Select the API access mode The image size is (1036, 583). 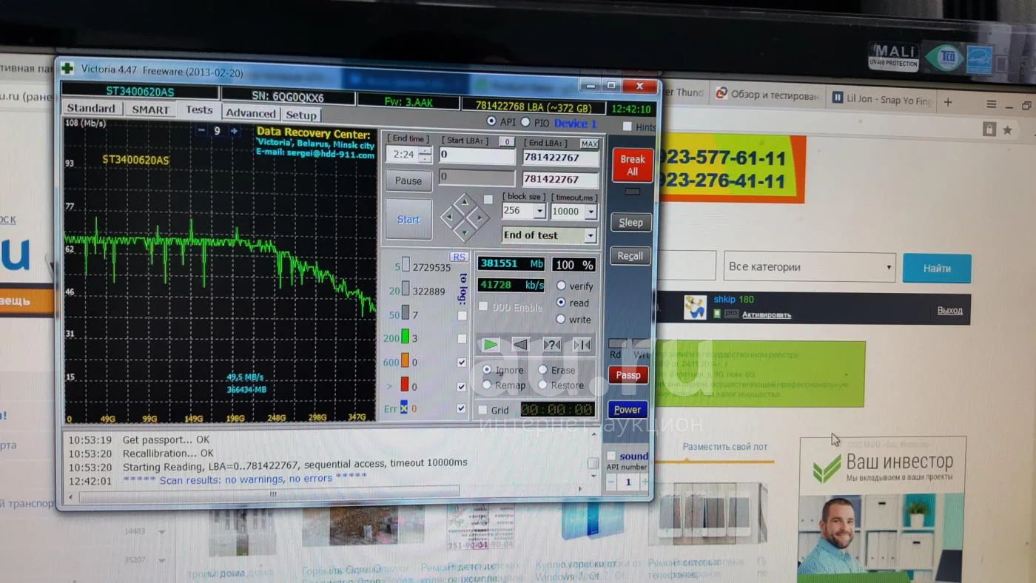click(491, 121)
